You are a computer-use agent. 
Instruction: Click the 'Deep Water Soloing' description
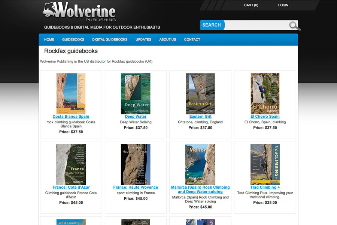136,122
